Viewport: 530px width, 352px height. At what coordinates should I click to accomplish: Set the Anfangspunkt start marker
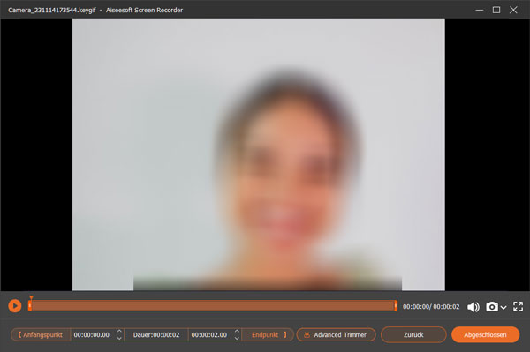coord(41,334)
